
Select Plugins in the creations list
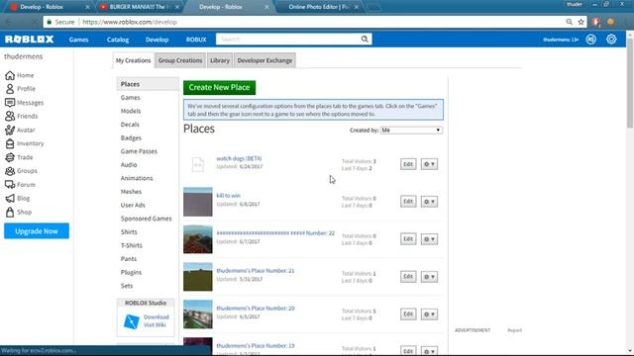point(131,273)
